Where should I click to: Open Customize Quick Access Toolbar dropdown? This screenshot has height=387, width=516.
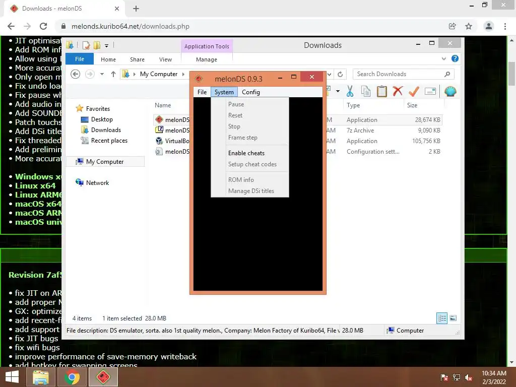107,46
